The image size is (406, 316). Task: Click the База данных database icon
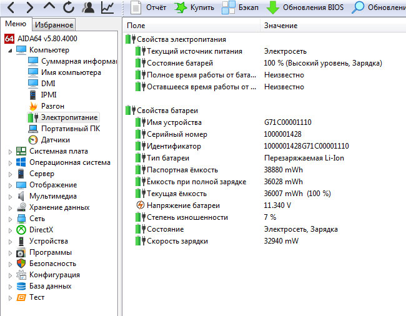[x=21, y=286]
